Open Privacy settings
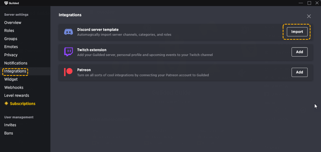 [11, 55]
